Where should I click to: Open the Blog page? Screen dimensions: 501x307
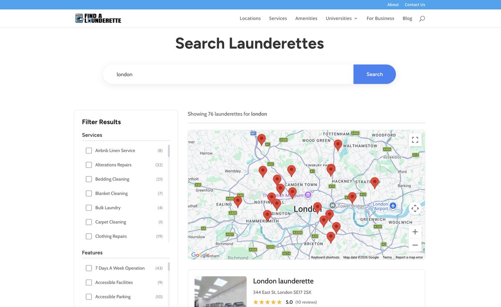(407, 18)
